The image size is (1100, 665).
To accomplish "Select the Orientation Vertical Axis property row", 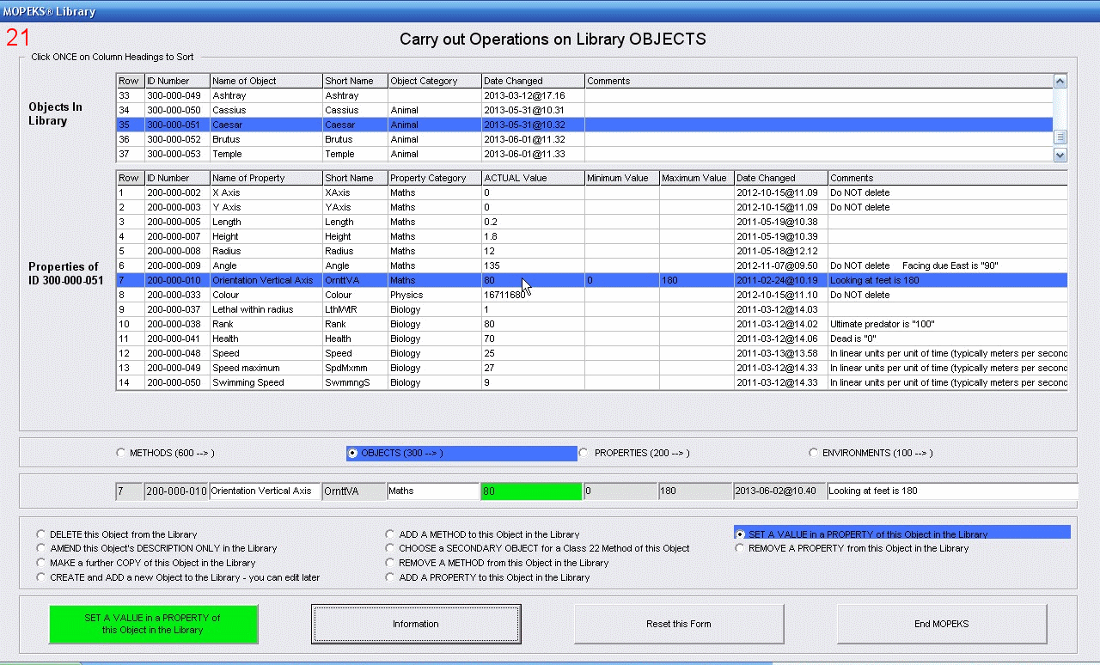I will coord(591,280).
